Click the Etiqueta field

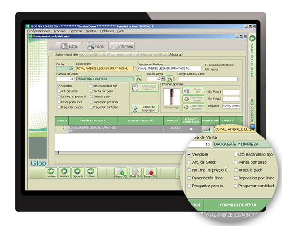pos(231,106)
